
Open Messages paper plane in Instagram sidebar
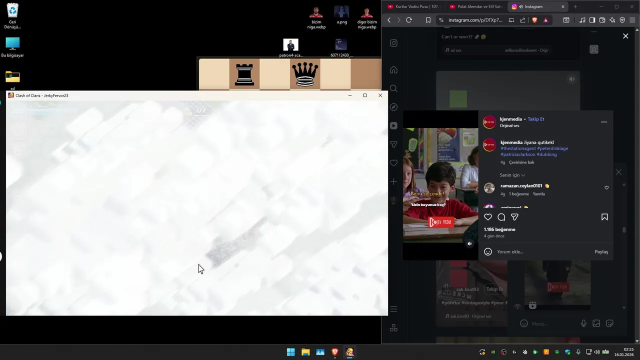coord(393,144)
